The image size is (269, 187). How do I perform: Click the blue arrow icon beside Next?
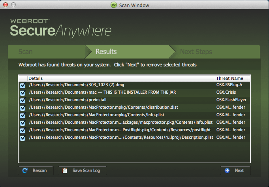click(x=227, y=170)
